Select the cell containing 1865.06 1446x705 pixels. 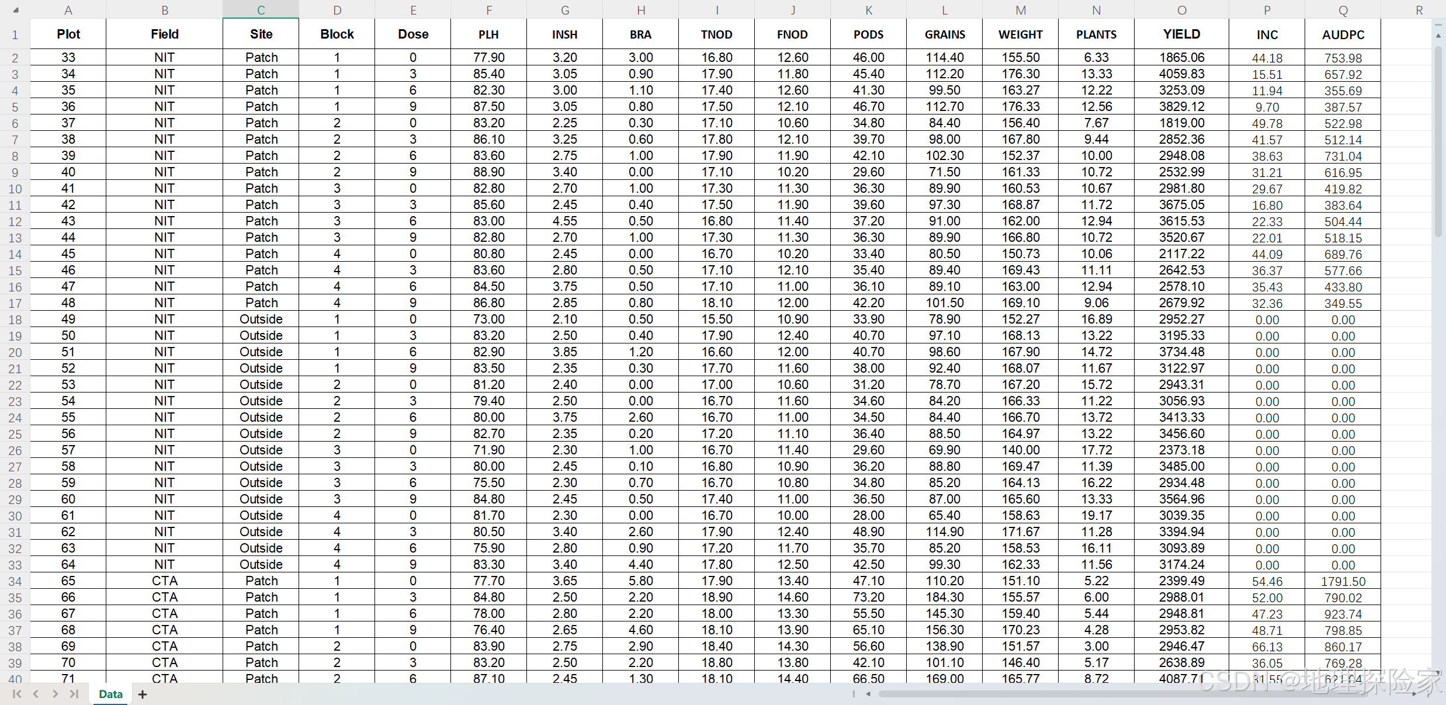point(1181,57)
